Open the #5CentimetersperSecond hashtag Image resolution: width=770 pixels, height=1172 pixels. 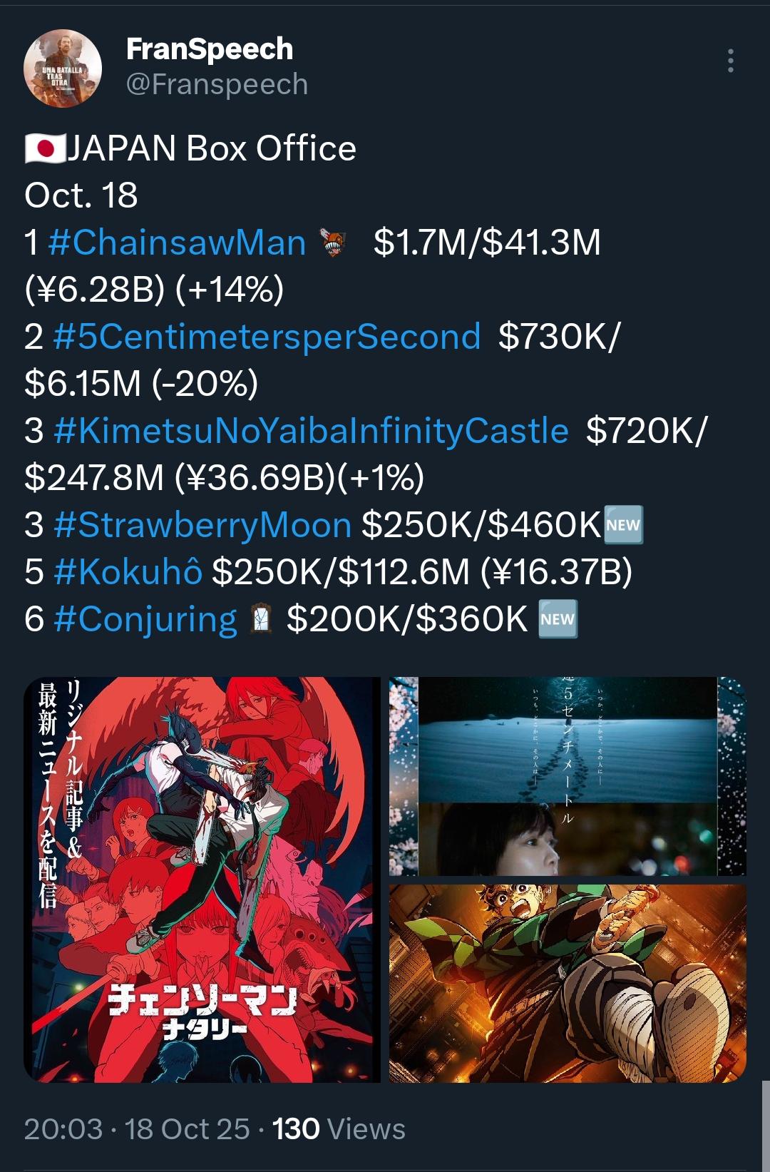[267, 337]
